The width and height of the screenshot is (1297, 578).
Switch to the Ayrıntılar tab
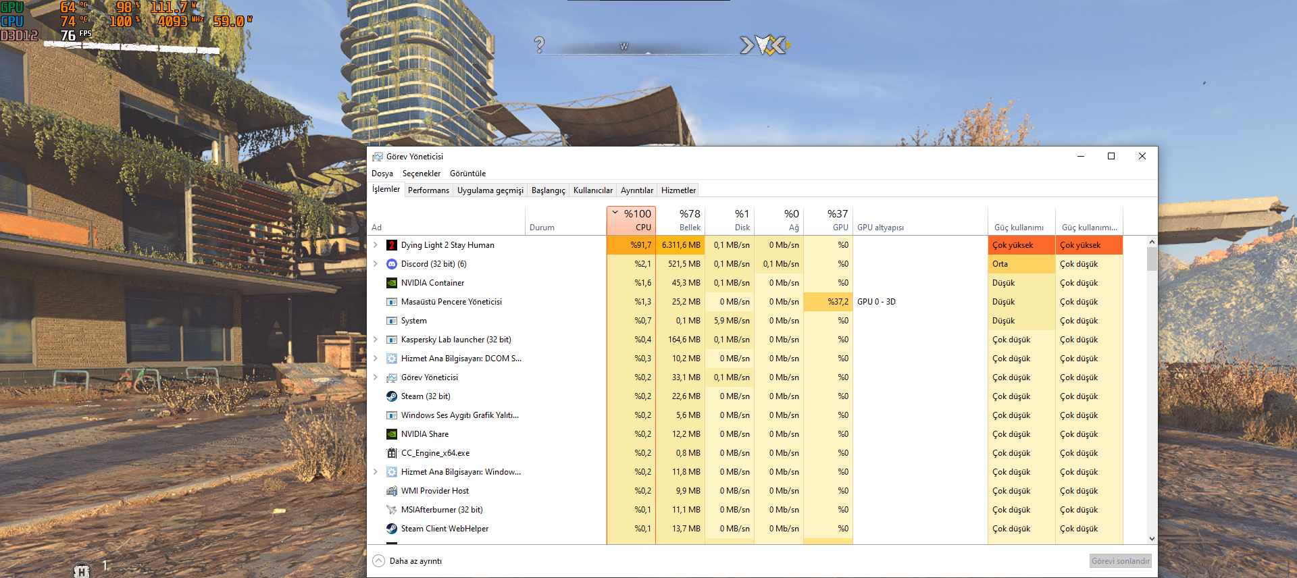[637, 190]
